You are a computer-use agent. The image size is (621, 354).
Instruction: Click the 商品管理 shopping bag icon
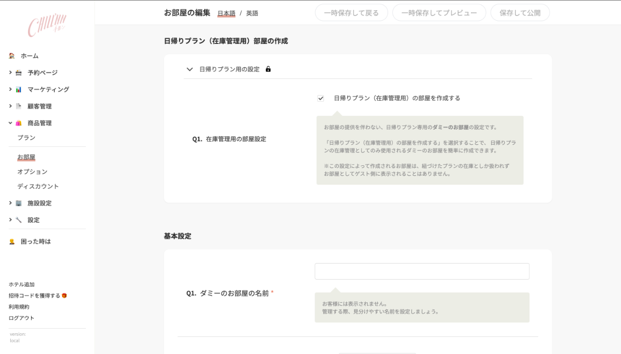(x=19, y=123)
